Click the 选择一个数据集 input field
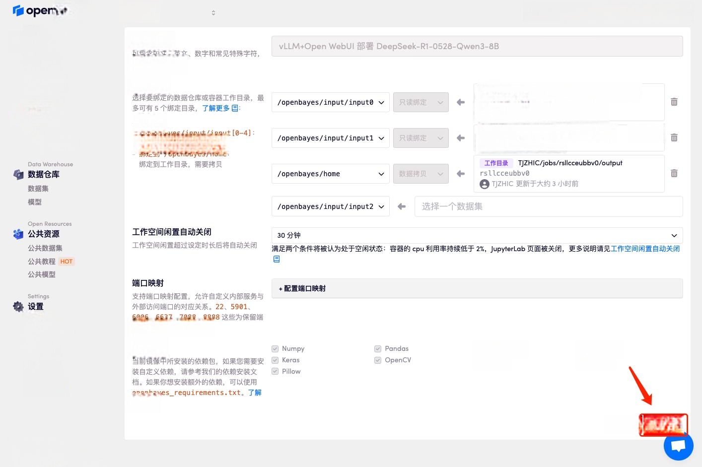Viewport: 702px width, 467px height. (549, 206)
